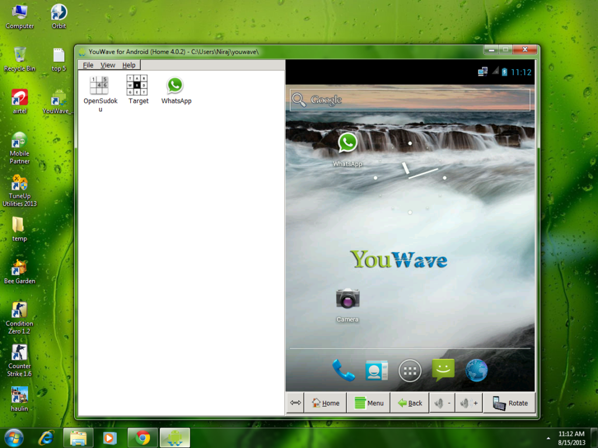598x448 pixels.
Task: Select the Recycle Bin on desktop
Action: [x=19, y=59]
